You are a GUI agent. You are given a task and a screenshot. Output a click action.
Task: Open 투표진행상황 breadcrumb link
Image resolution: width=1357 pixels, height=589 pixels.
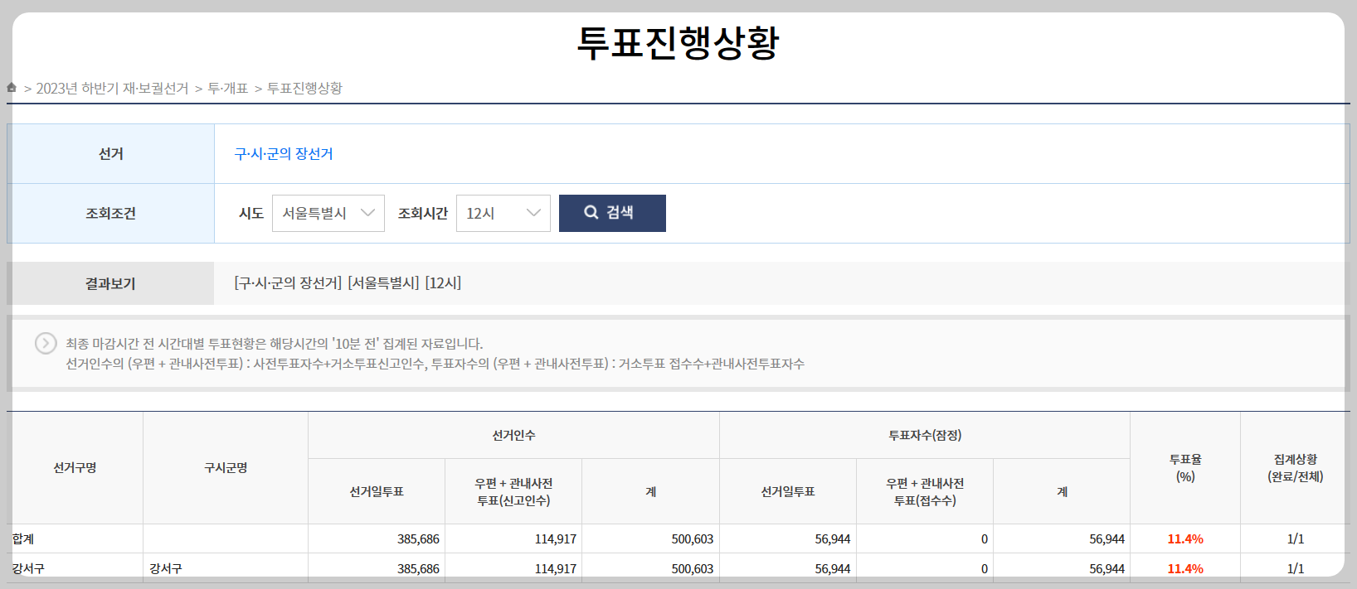304,89
